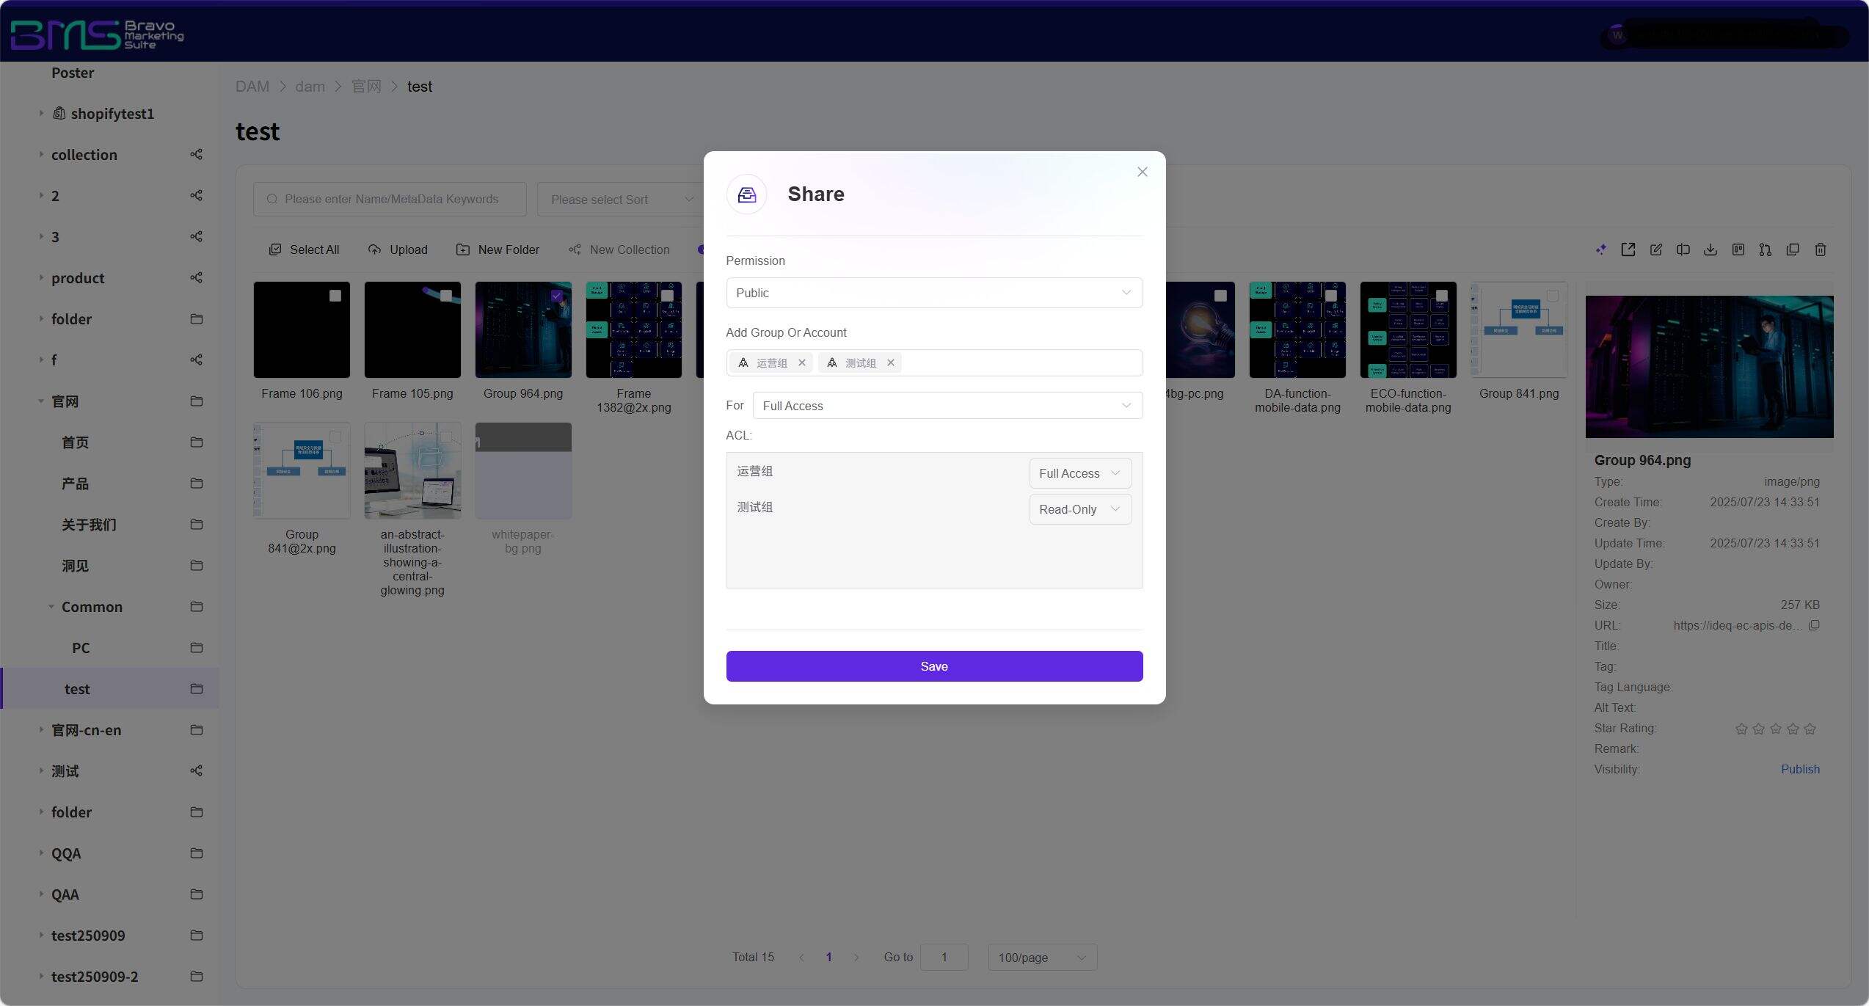Click share icon next to collection folder
Screen dimensions: 1869x1006
pos(196,155)
